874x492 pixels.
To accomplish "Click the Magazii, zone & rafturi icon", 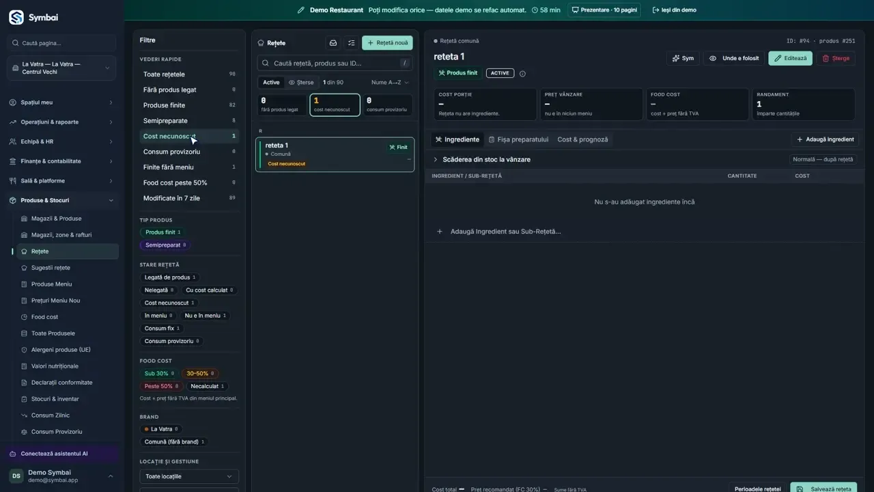I will 24,235.
